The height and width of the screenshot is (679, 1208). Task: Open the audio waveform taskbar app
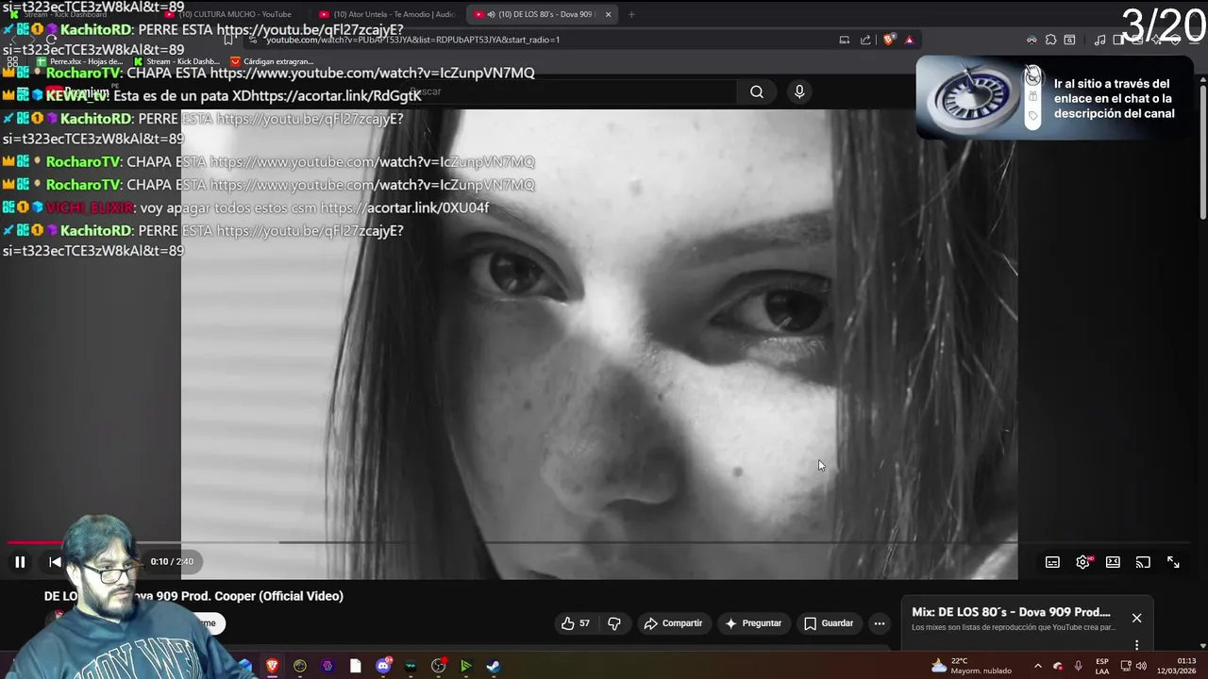point(411,666)
